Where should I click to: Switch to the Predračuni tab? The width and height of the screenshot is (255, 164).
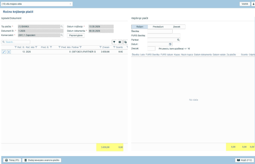pyautogui.click(x=158, y=27)
